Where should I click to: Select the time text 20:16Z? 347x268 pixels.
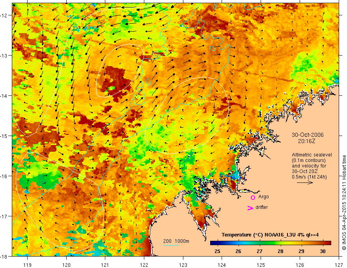click(x=306, y=141)
